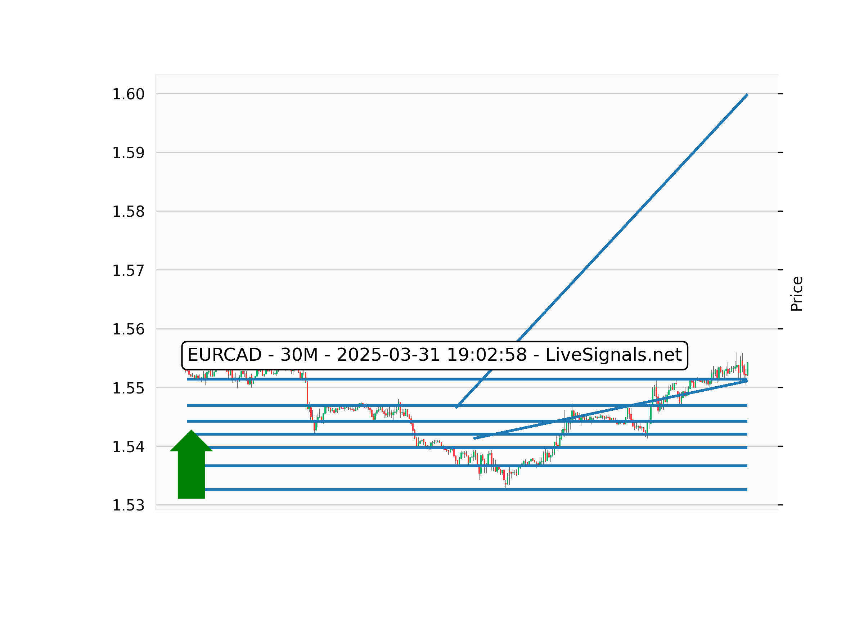Image resolution: width=864 pixels, height=621 pixels.
Task: Click the 1.54 price axis label
Action: tap(128, 447)
